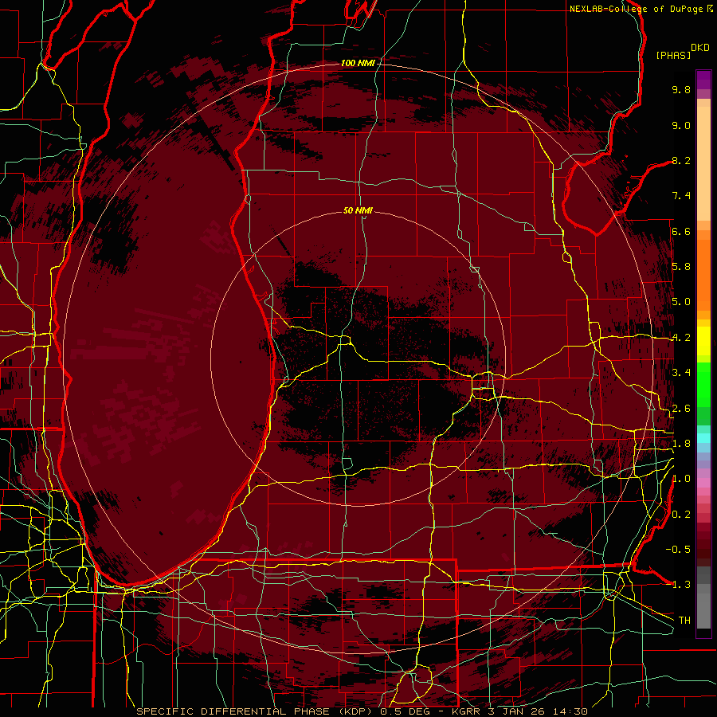Pick the bright green color bar segment
The width and height of the screenshot is (717, 717).
(703, 385)
